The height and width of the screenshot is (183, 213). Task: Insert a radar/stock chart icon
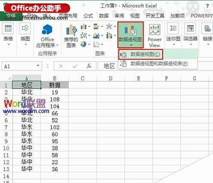109,27
